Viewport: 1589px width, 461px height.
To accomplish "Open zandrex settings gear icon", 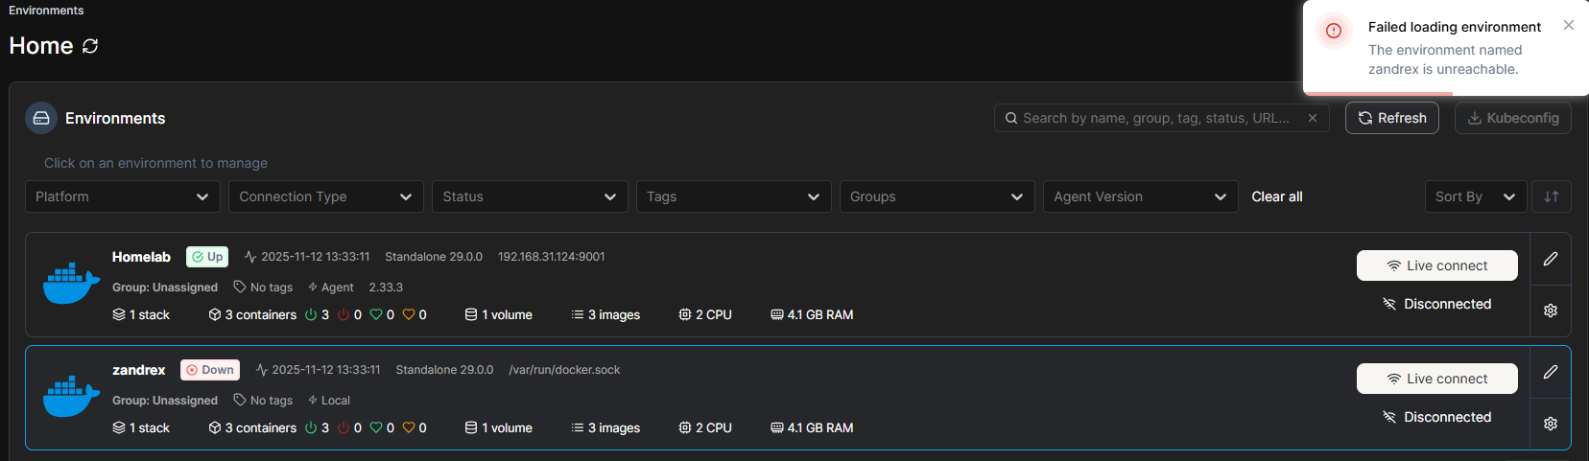I will [1550, 424].
